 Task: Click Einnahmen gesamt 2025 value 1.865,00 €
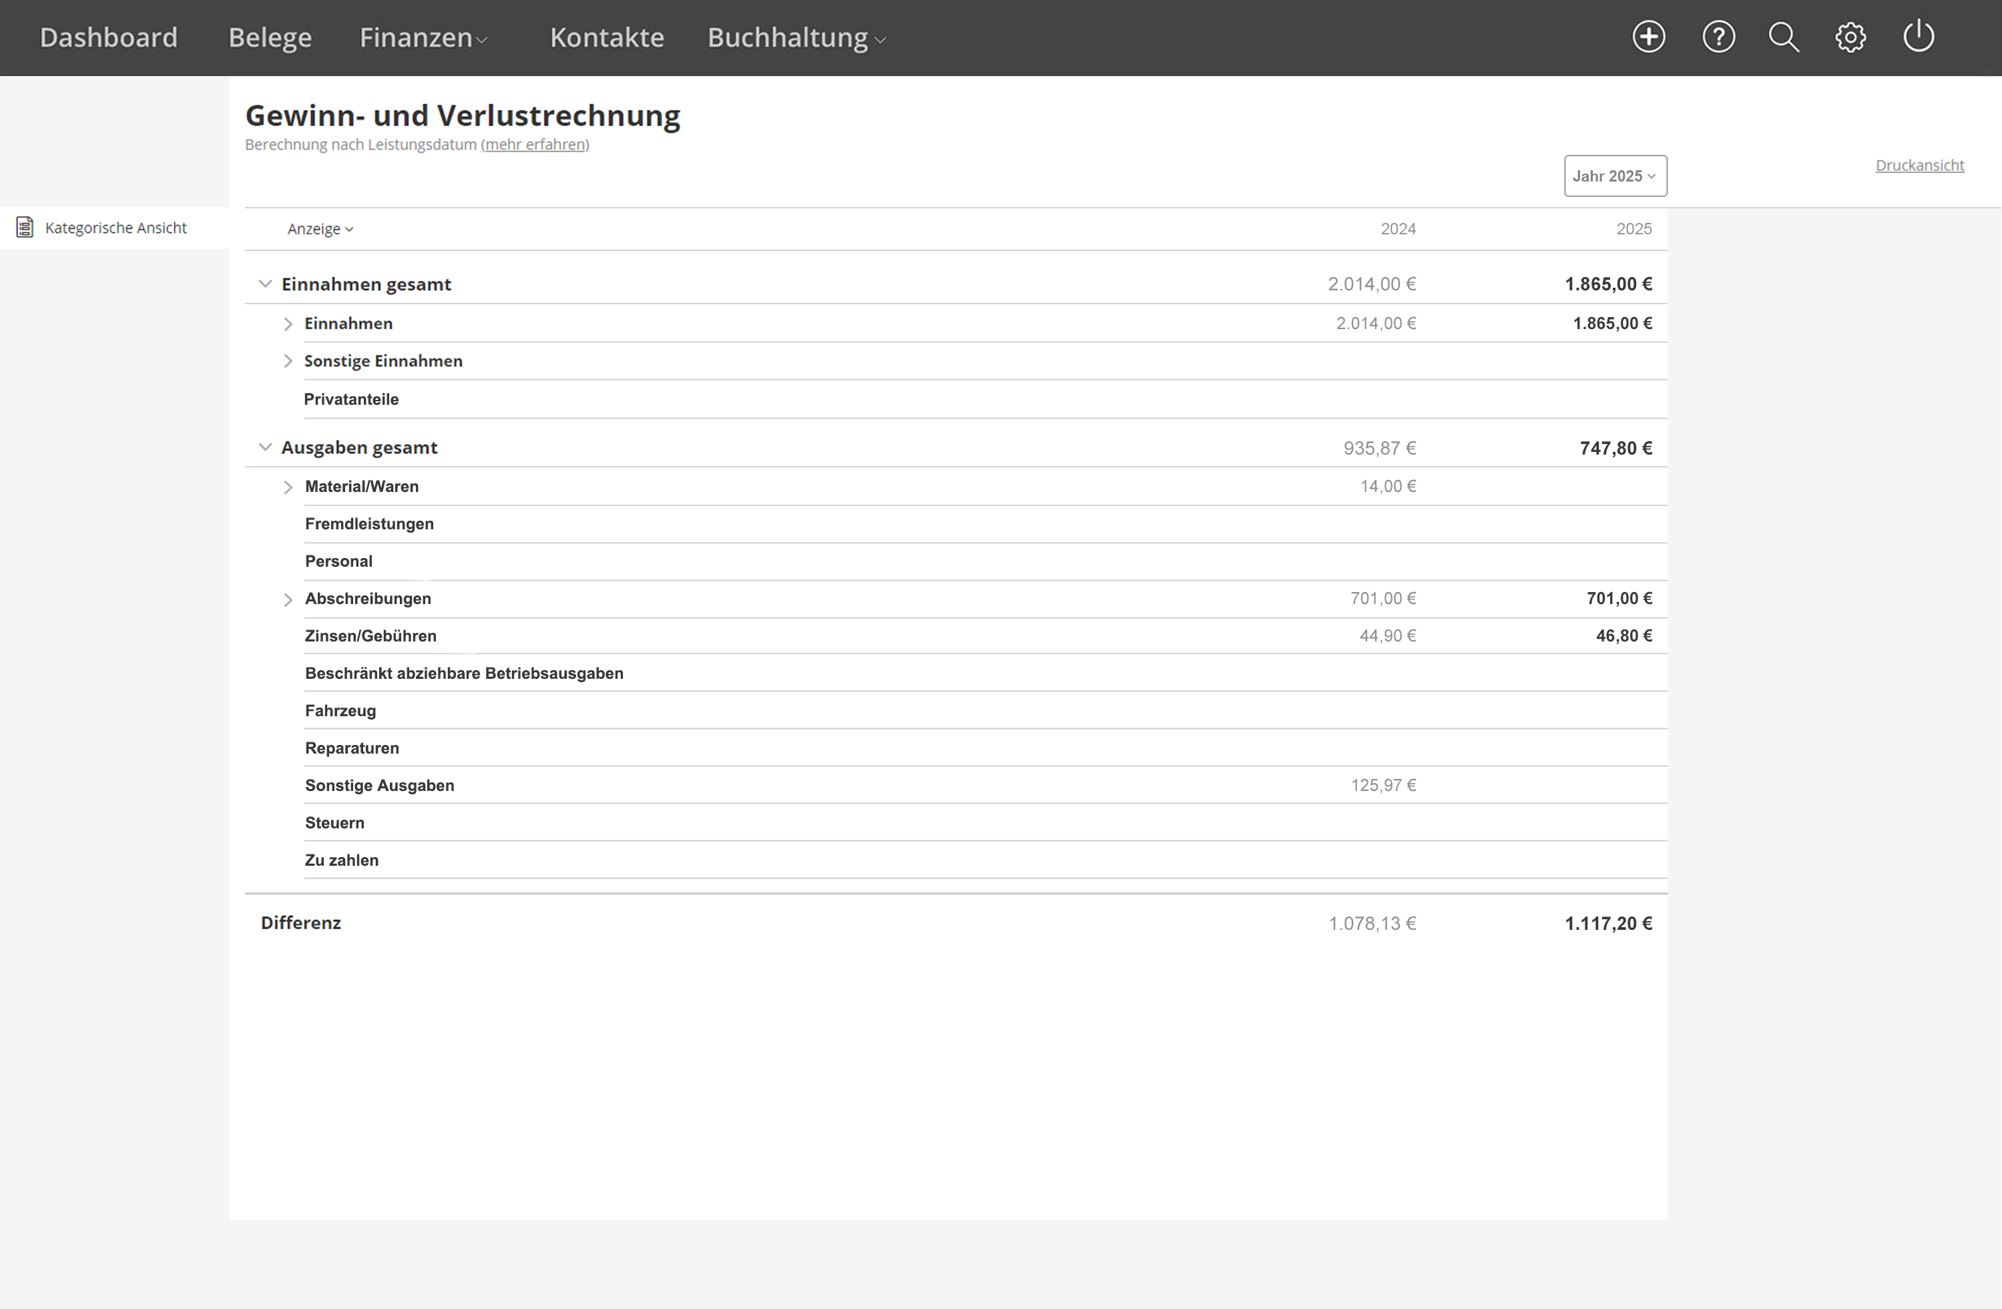[1608, 284]
